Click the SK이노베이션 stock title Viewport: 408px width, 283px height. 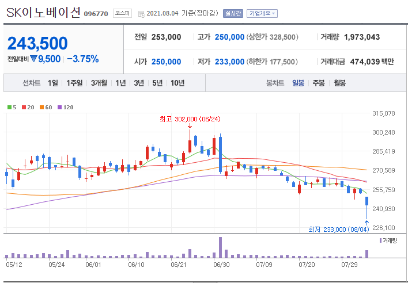43,13
